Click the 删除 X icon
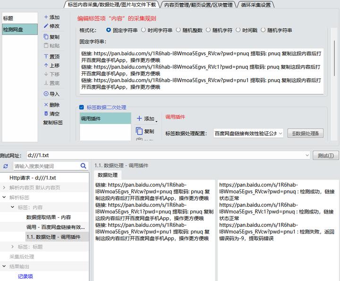Viewport: 340px width, 281px height. point(46,105)
